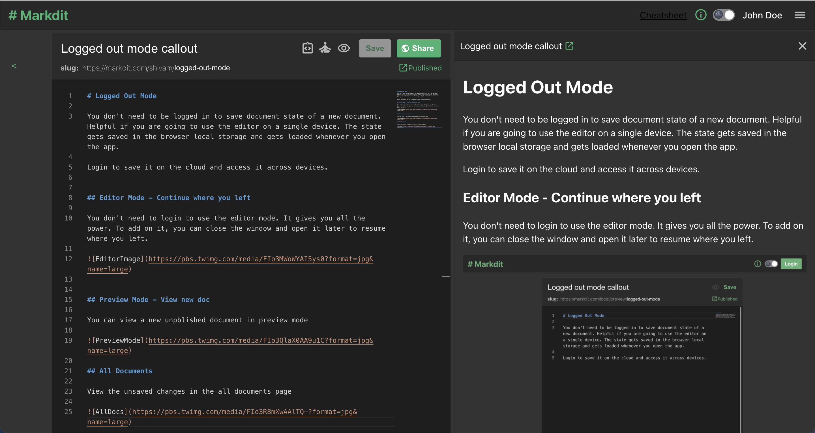Screen dimensions: 815x433
Task: Click the code minimap thumbnail
Action: tap(418, 109)
